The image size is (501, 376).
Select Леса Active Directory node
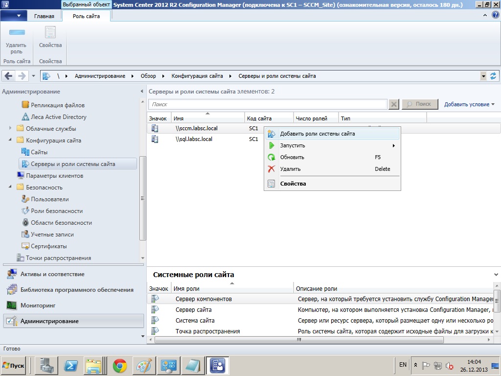(x=59, y=117)
